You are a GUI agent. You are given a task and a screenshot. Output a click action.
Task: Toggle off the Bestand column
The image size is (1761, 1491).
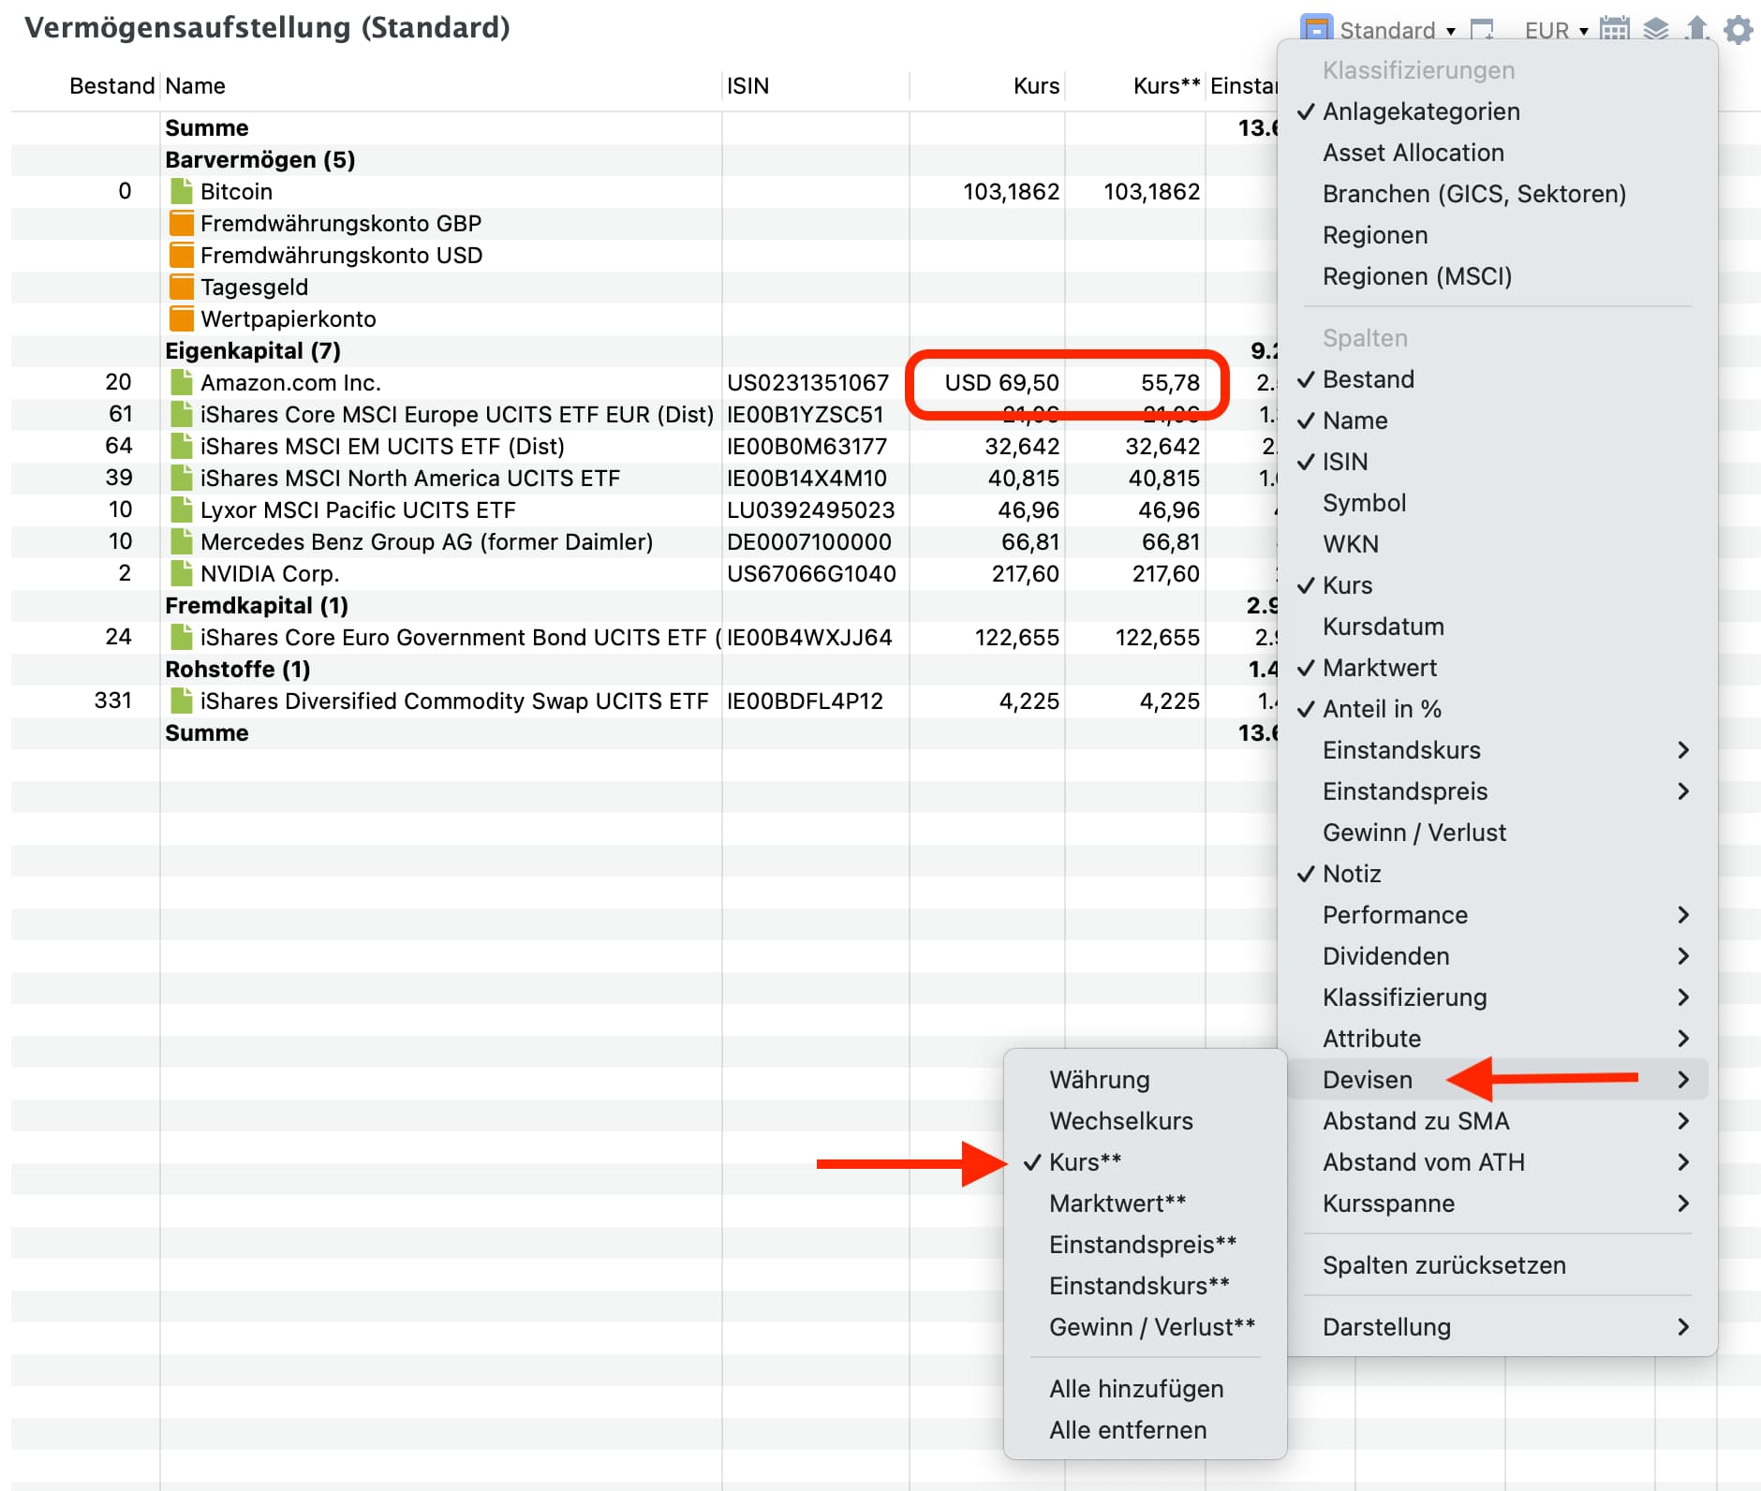click(1497, 379)
